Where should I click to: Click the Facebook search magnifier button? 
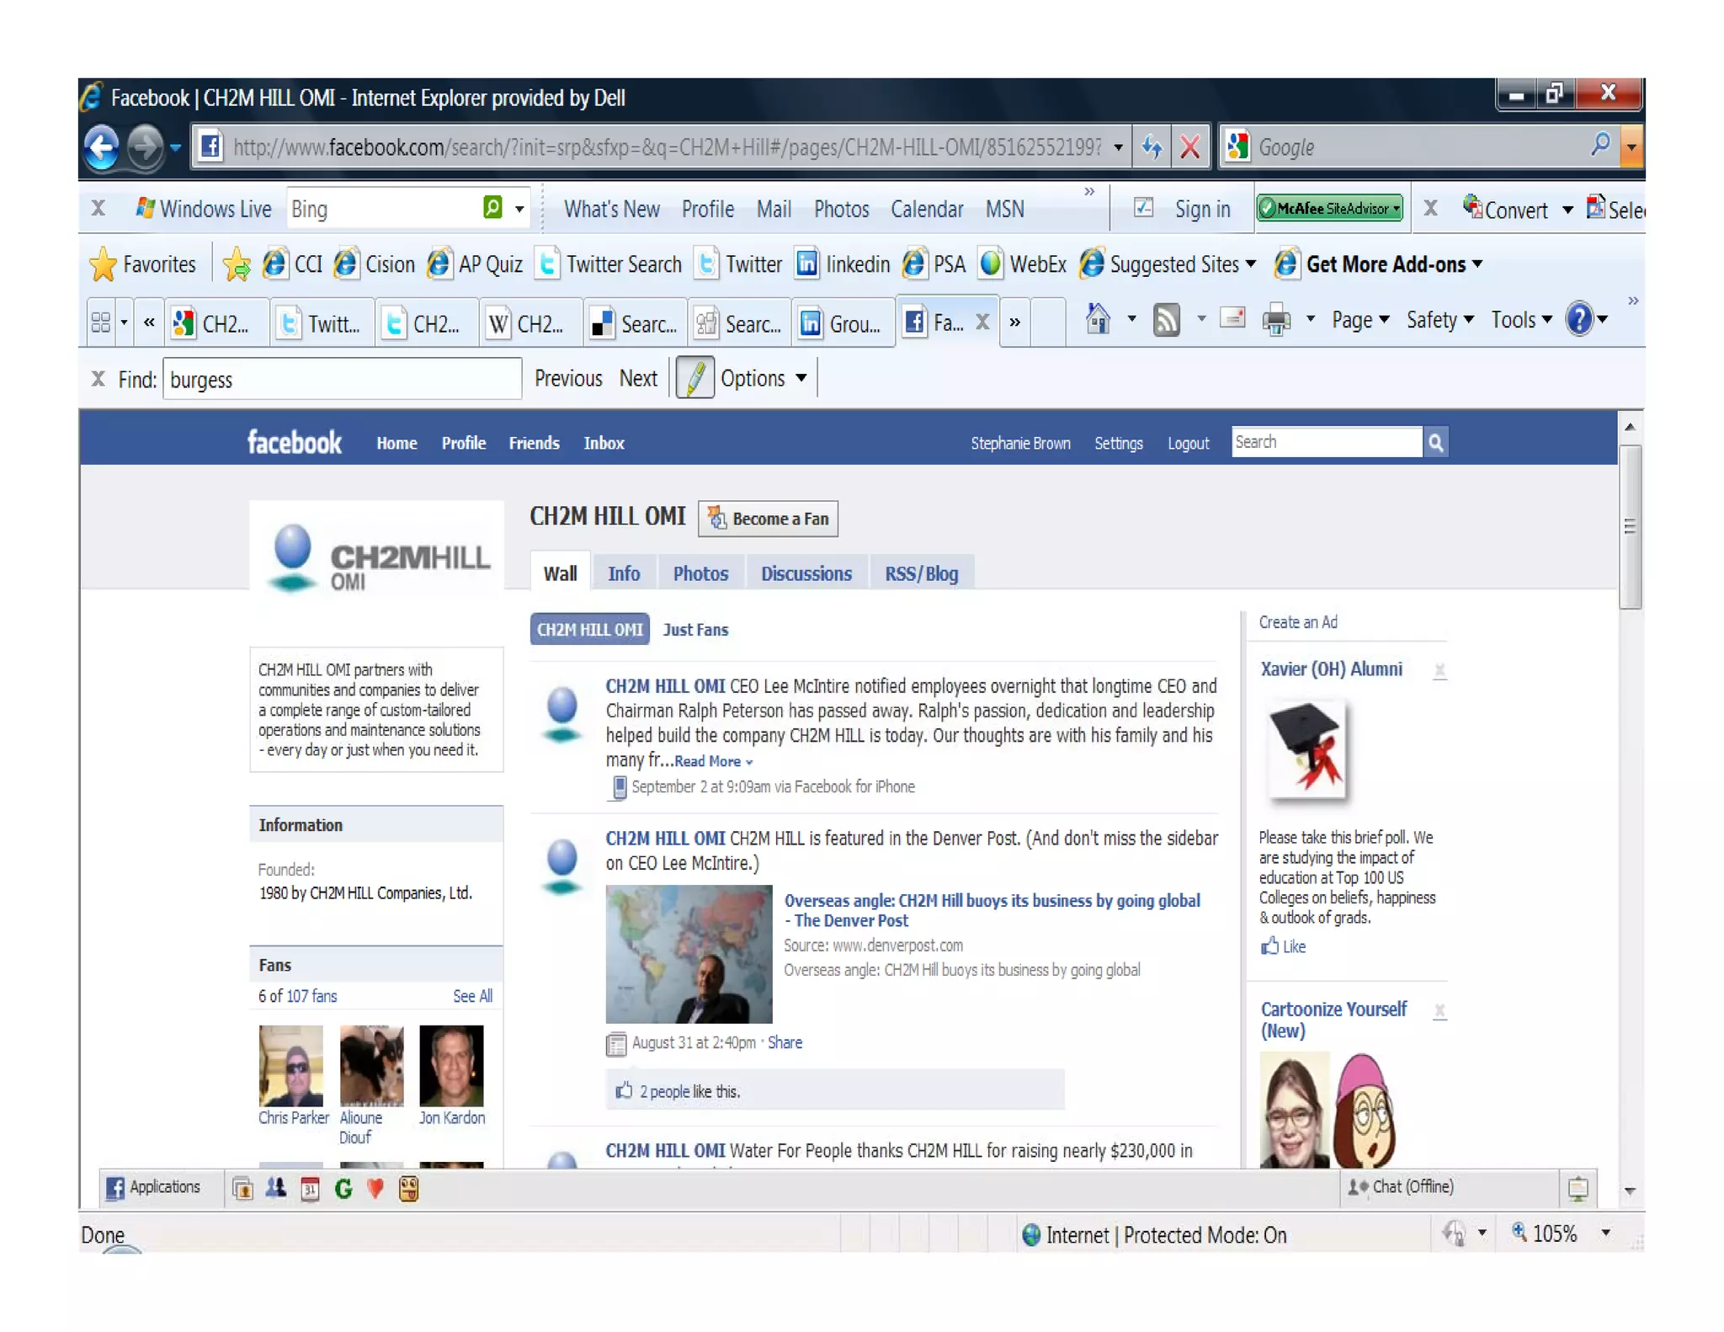tap(1436, 442)
